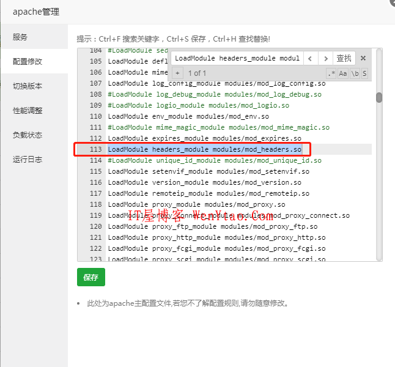
Task: Click line 115 setenvif_module line
Action: [209, 171]
